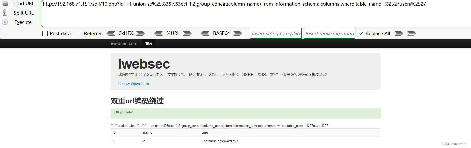Focus the Insert string to replace field
Screen dimensions: 471x148
[276, 33]
